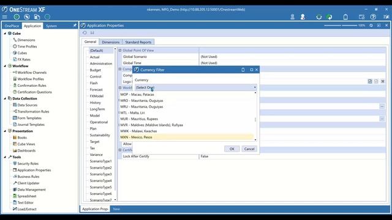Open the Dimensions properties tab
The width and height of the screenshot is (392, 220).
pyautogui.click(x=110, y=42)
